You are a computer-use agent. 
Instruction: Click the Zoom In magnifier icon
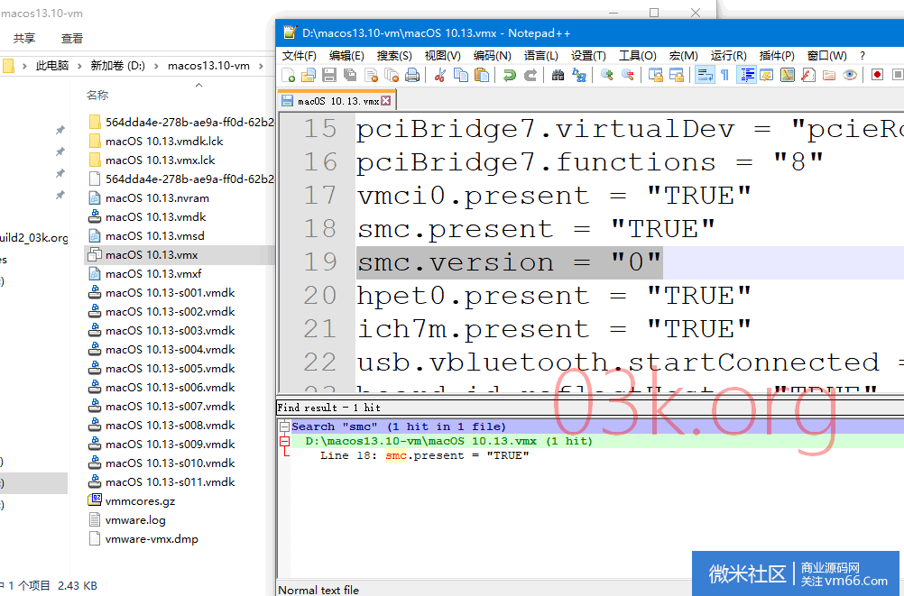click(x=606, y=75)
